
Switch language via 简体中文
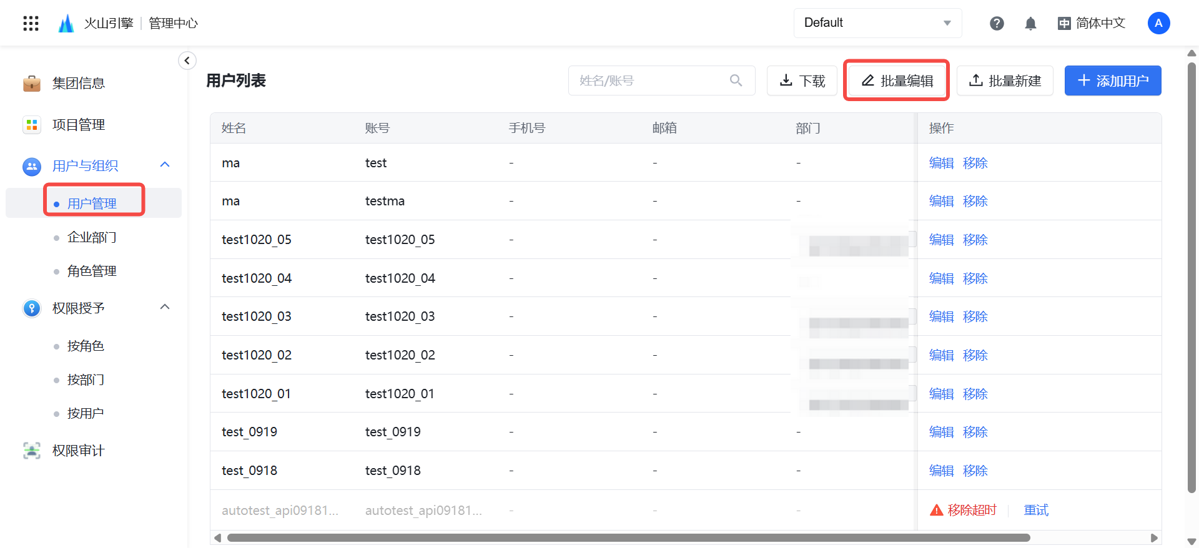coord(1092,23)
